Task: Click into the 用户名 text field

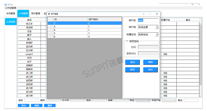Action: (x=148, y=20)
